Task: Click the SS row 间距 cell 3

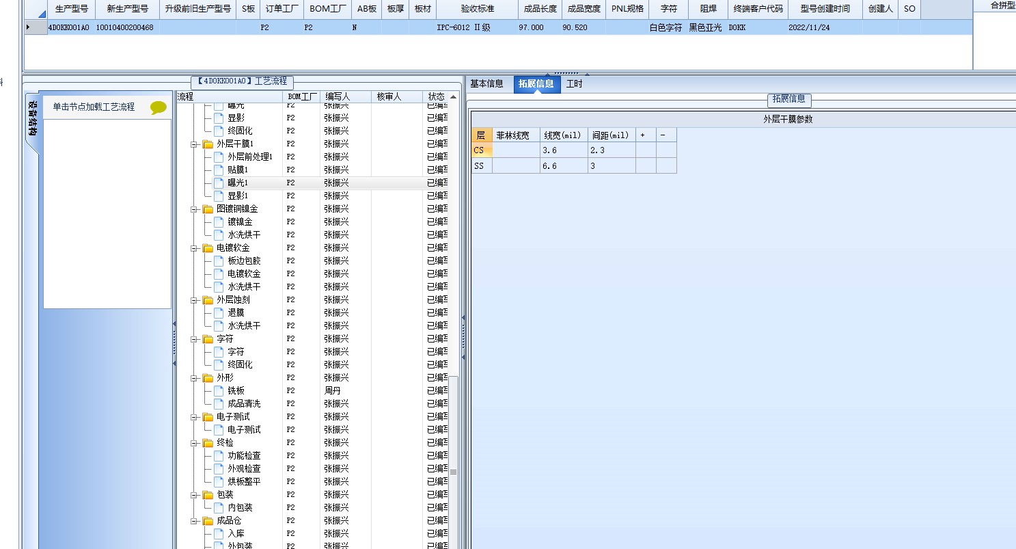Action: pos(612,166)
